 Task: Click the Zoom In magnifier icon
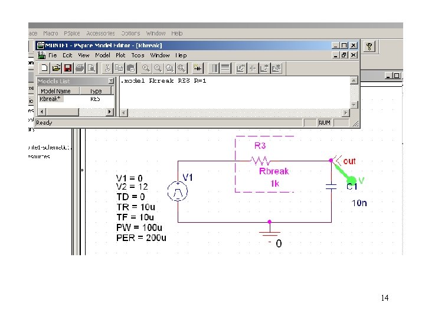(146, 68)
